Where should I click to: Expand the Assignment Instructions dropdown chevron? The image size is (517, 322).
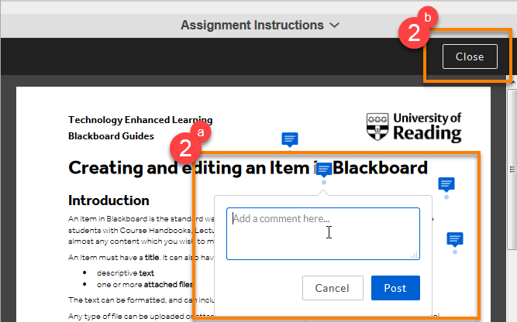[334, 26]
